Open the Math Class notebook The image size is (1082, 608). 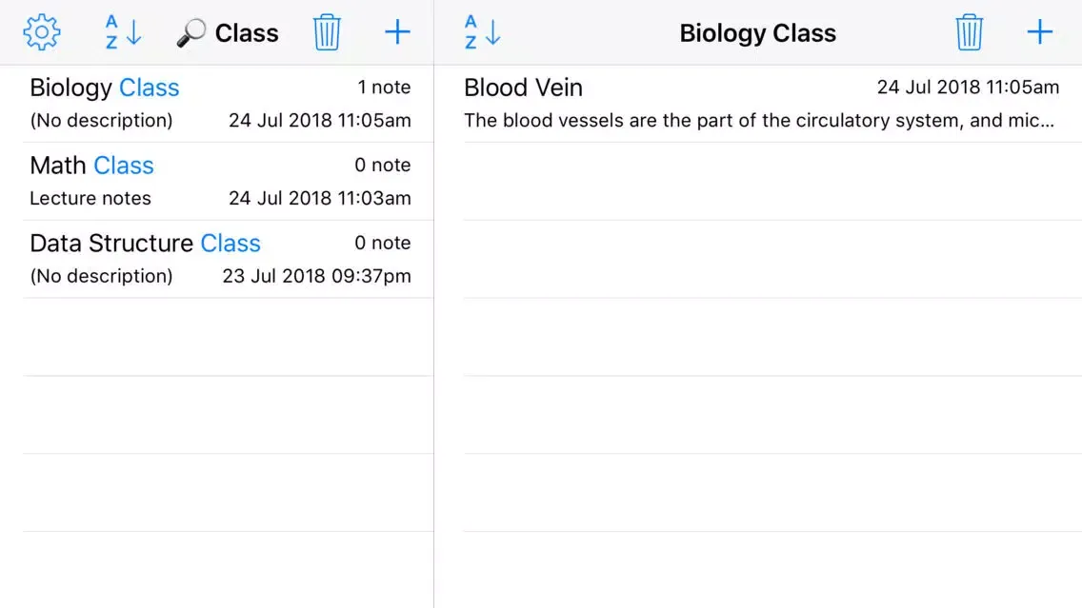pyautogui.click(x=220, y=182)
